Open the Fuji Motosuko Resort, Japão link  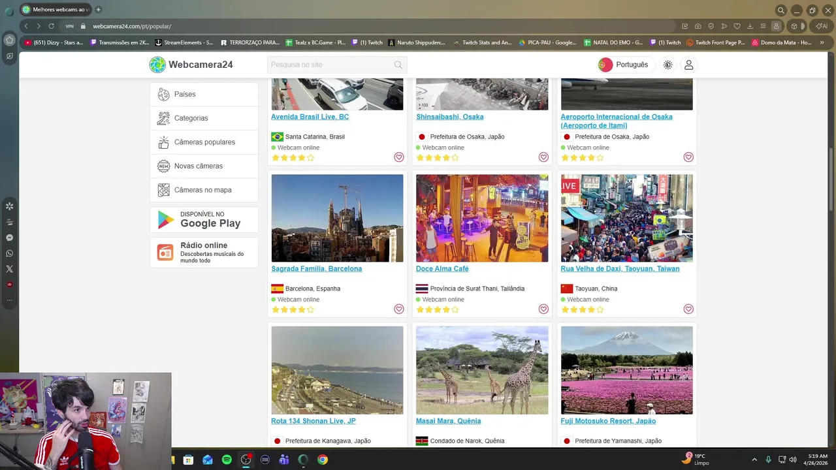[608, 421]
